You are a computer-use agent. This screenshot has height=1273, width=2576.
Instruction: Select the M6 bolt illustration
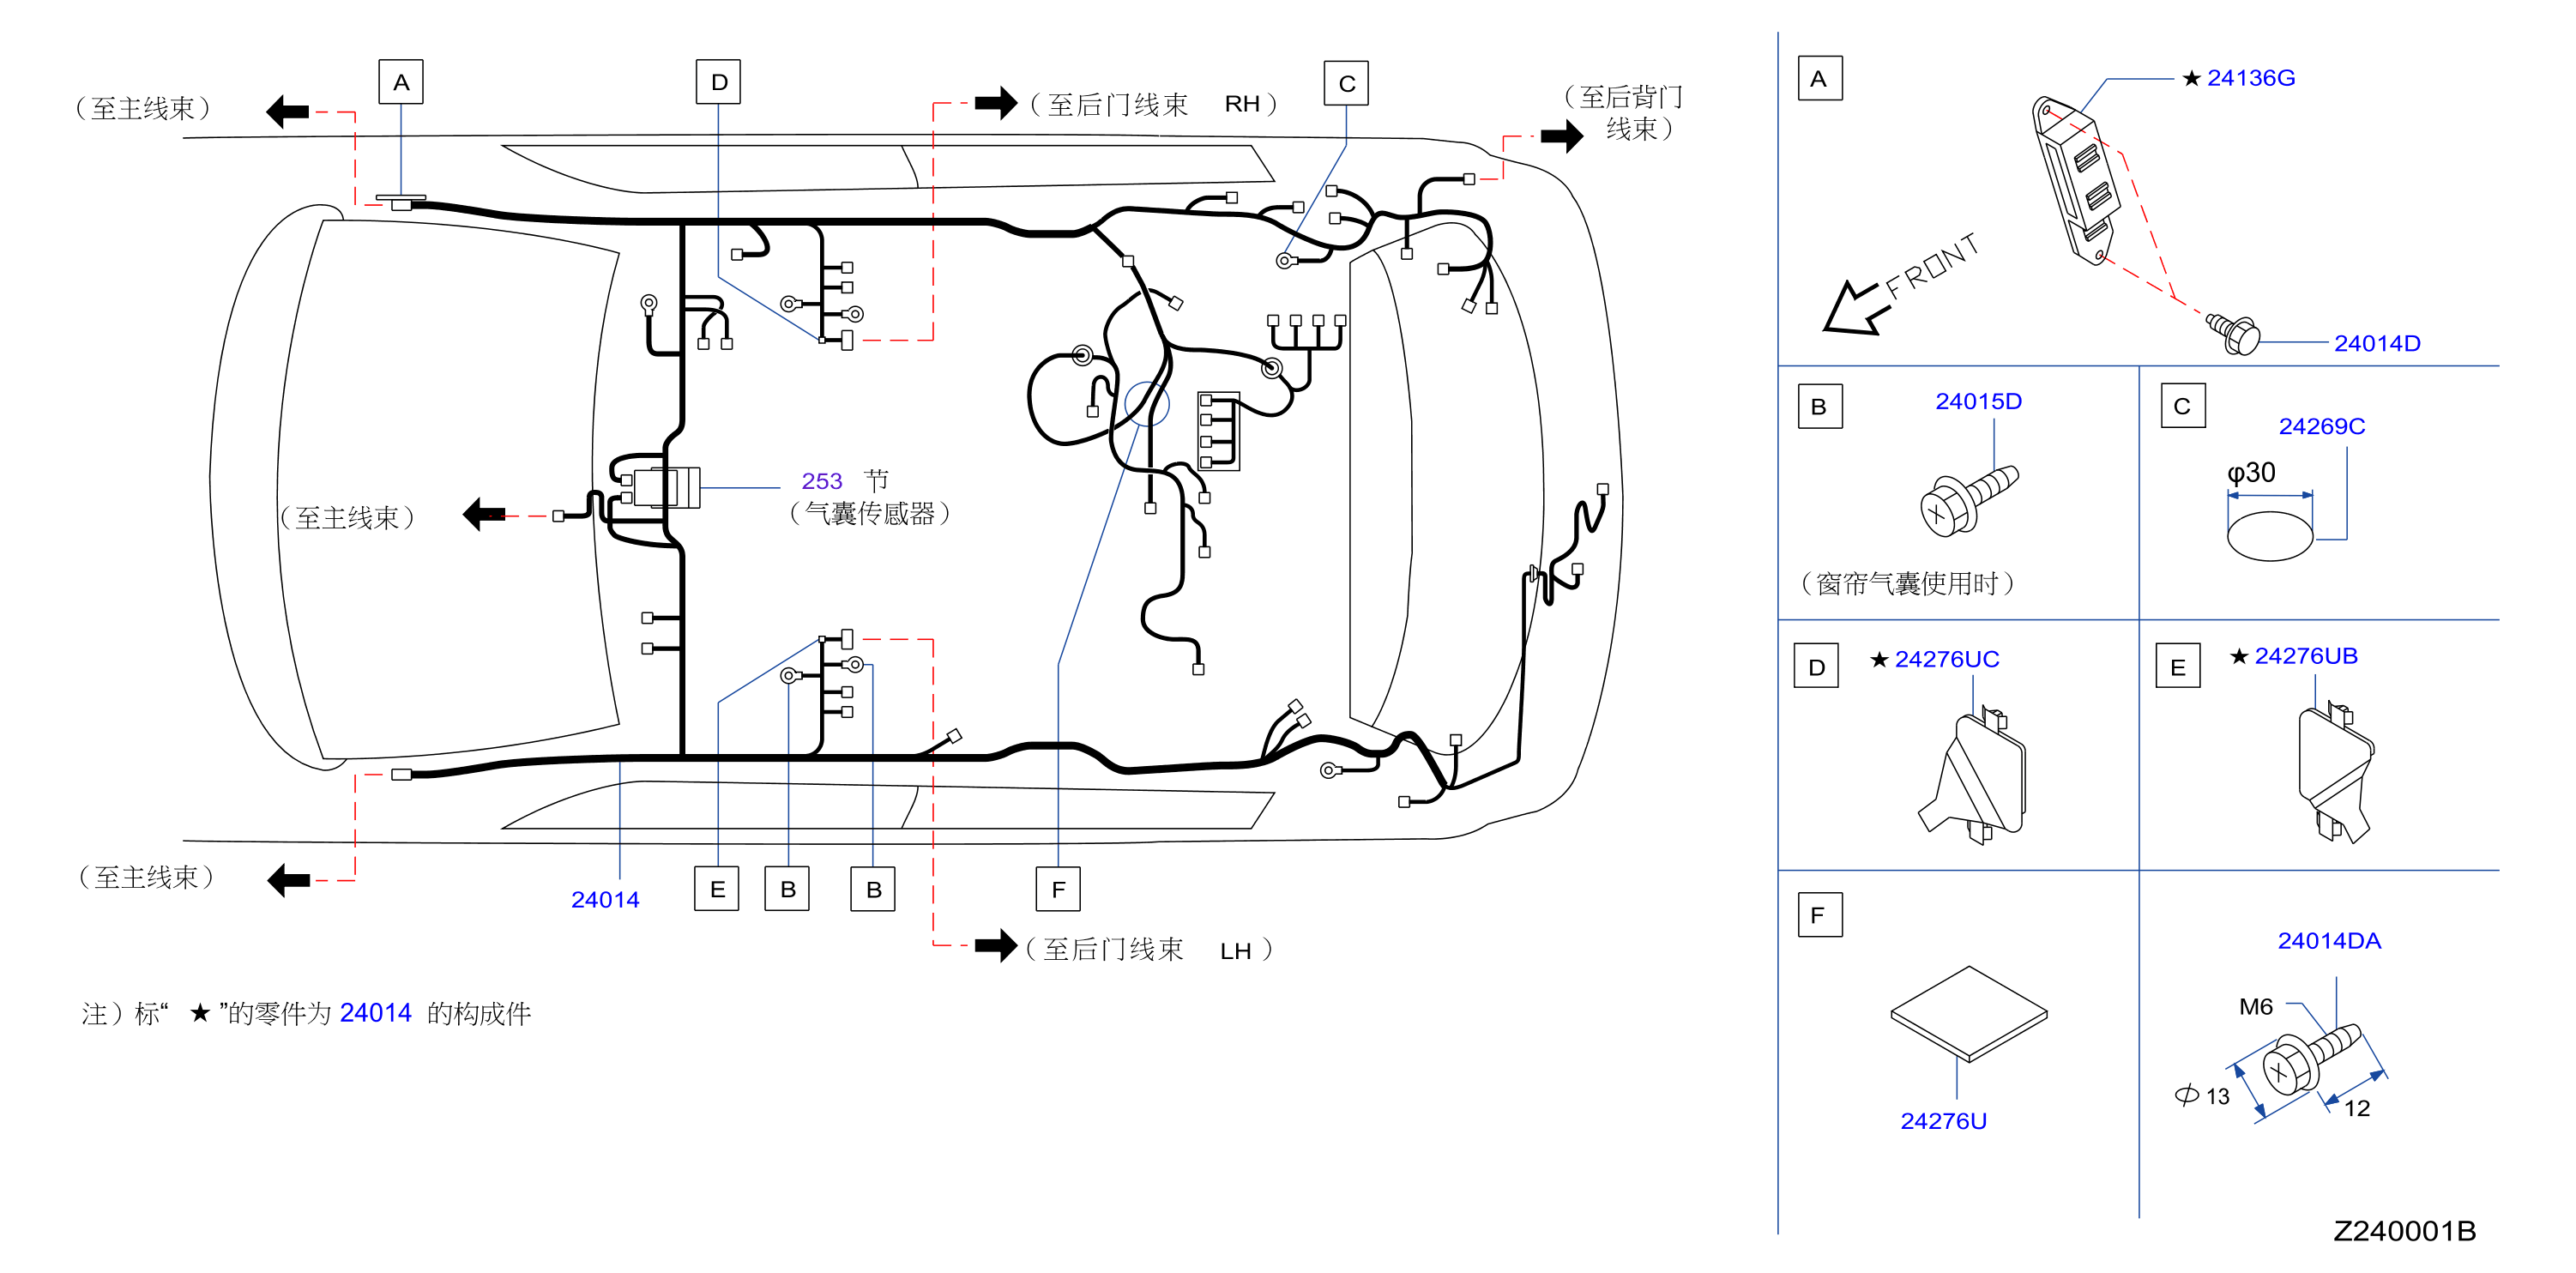[x=2310, y=1060]
